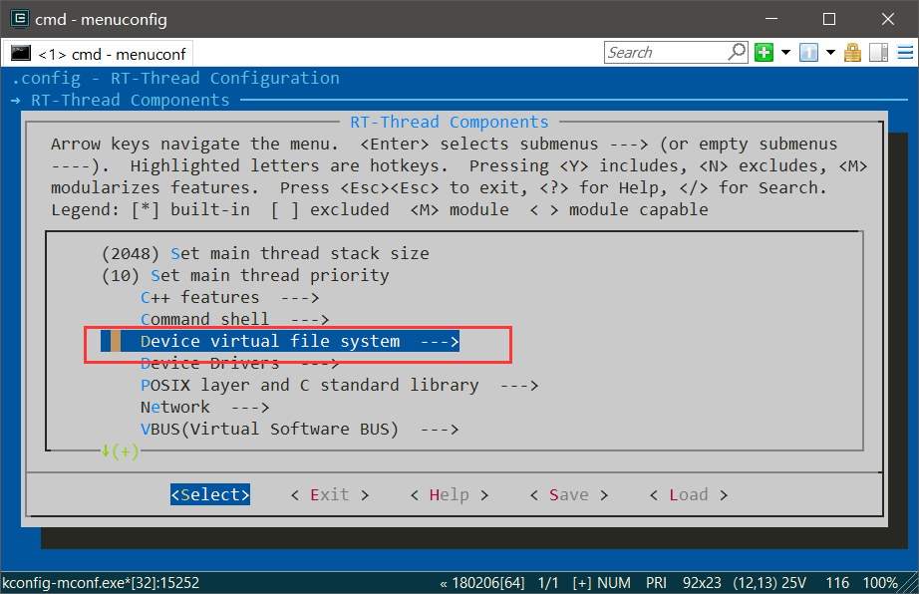Click the magnifier icon in Search box
The height and width of the screenshot is (594, 919).
tap(737, 52)
